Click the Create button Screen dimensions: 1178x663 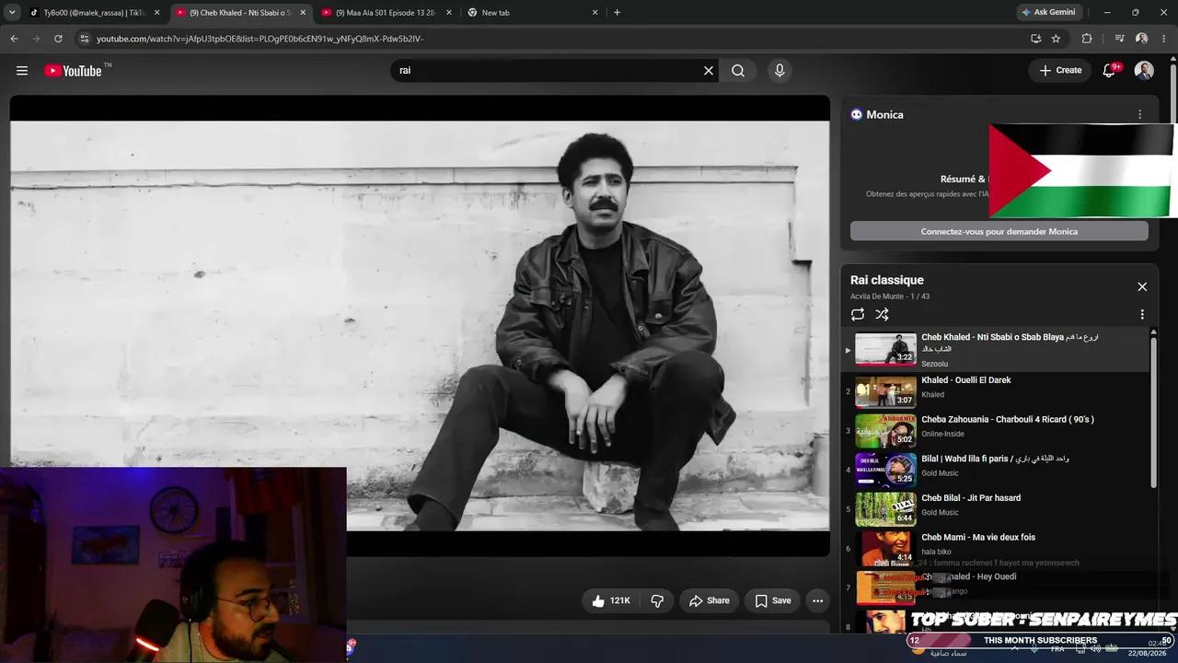point(1060,71)
